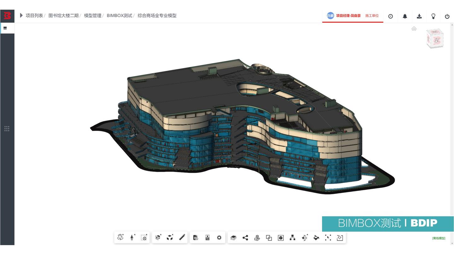Open the 模型管理 breadcrumb menu item

point(93,15)
